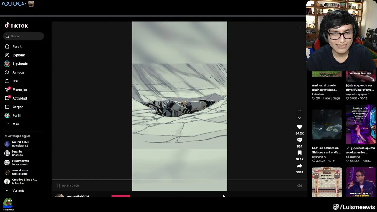This screenshot has width=377, height=212.
Task: Open the El mazo más tranquilo thumbnail
Action: 327,182
